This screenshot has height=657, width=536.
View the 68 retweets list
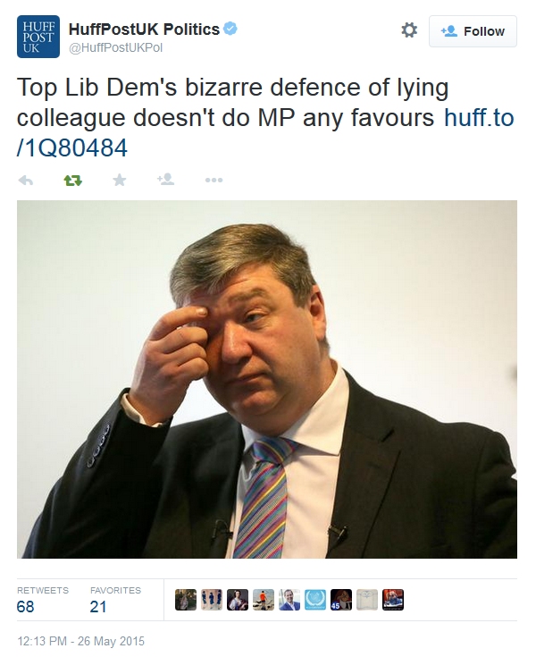tap(43, 600)
